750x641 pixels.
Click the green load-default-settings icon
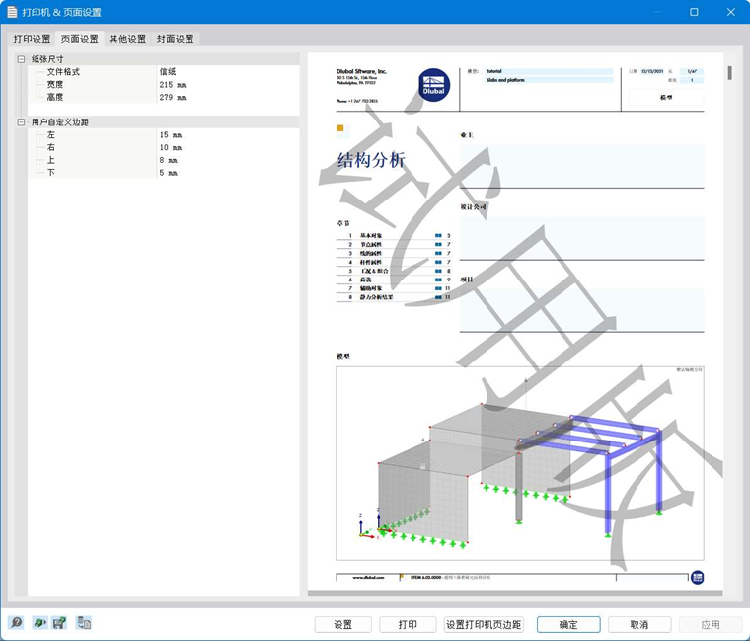click(x=39, y=623)
